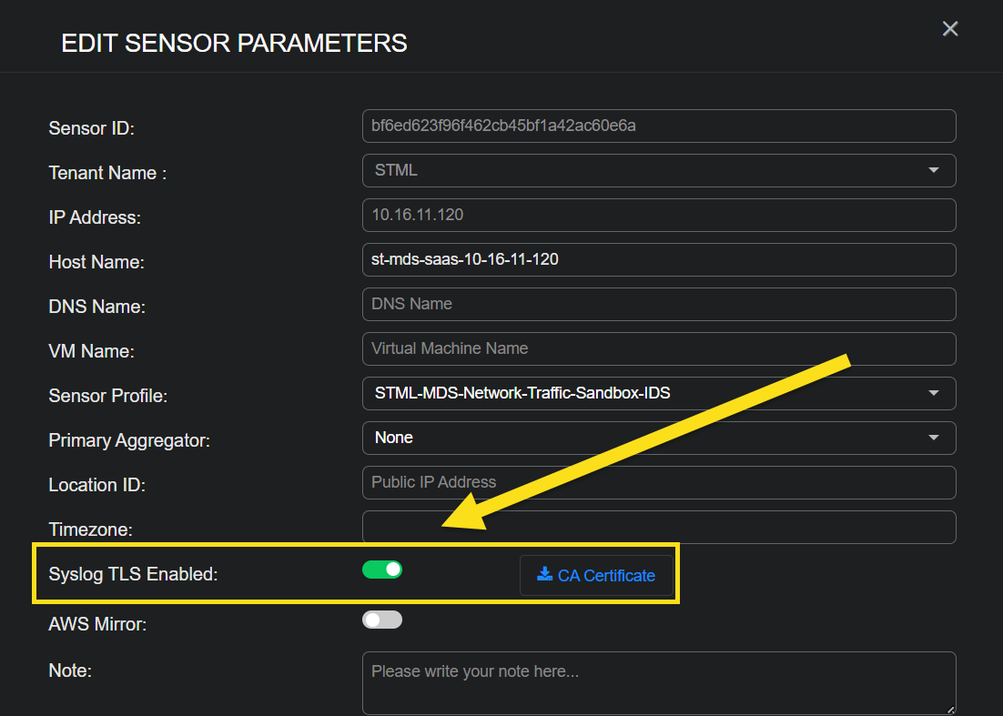Focus the DNS Name field
This screenshot has width=1003, height=716.
click(658, 304)
